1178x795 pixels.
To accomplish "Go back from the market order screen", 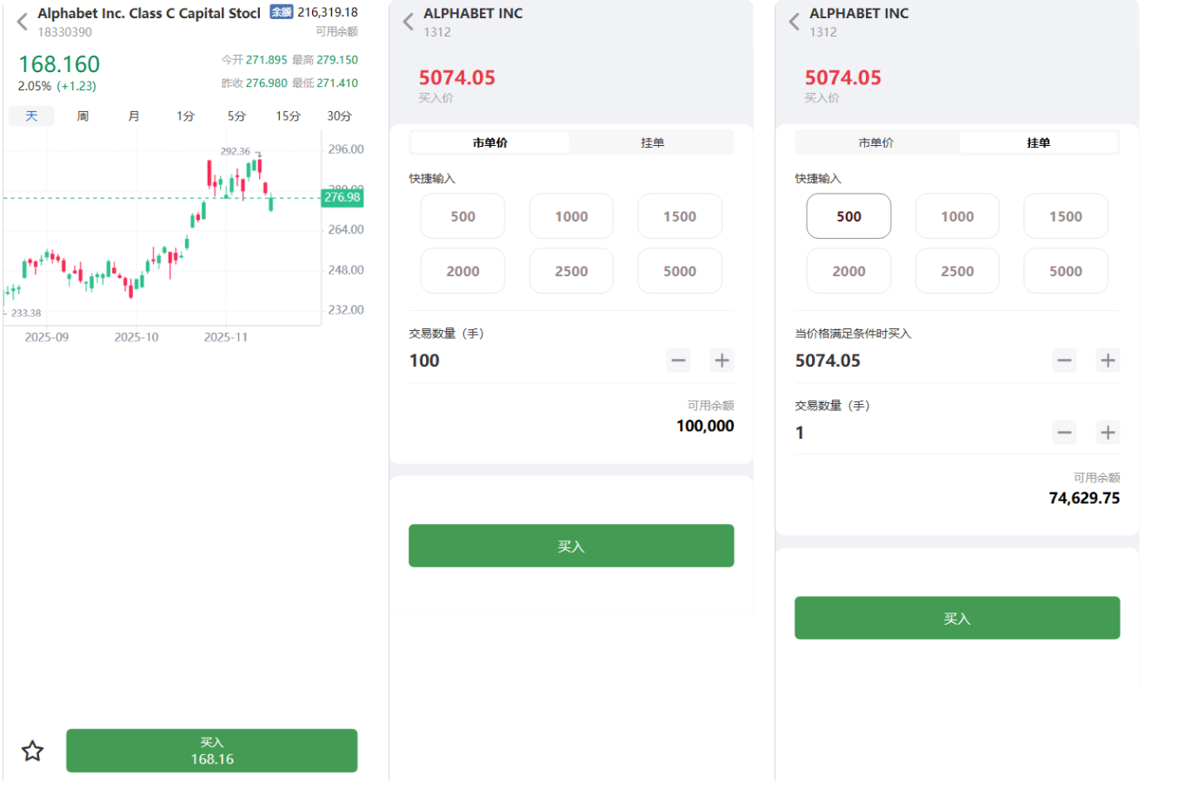I will [x=409, y=22].
